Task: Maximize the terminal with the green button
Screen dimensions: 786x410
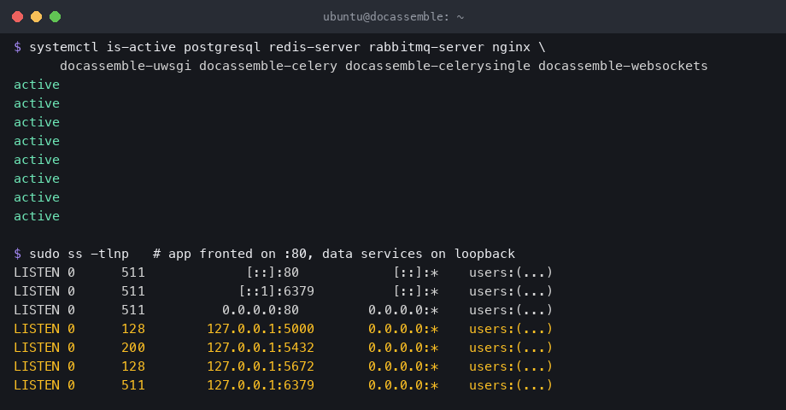Action: tap(56, 16)
